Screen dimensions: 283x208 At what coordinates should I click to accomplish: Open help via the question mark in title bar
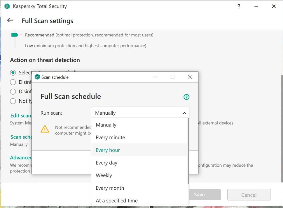pos(239,6)
